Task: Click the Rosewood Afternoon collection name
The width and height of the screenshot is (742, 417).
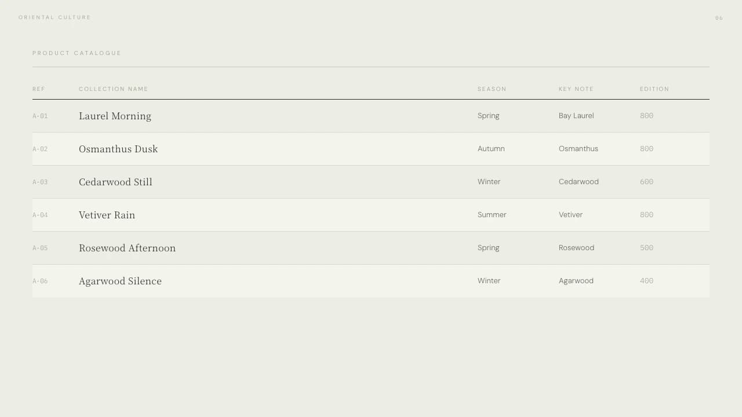Action: 127,248
